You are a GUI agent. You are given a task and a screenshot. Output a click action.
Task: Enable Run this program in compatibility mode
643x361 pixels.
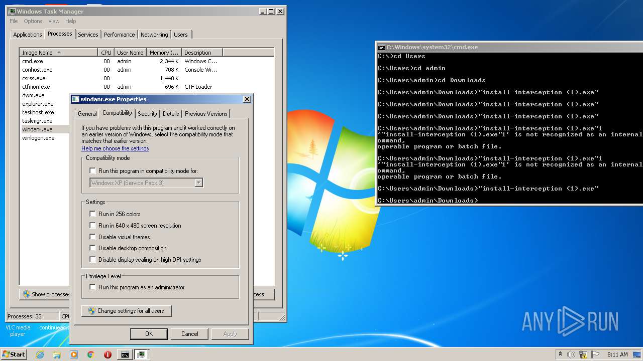(92, 171)
